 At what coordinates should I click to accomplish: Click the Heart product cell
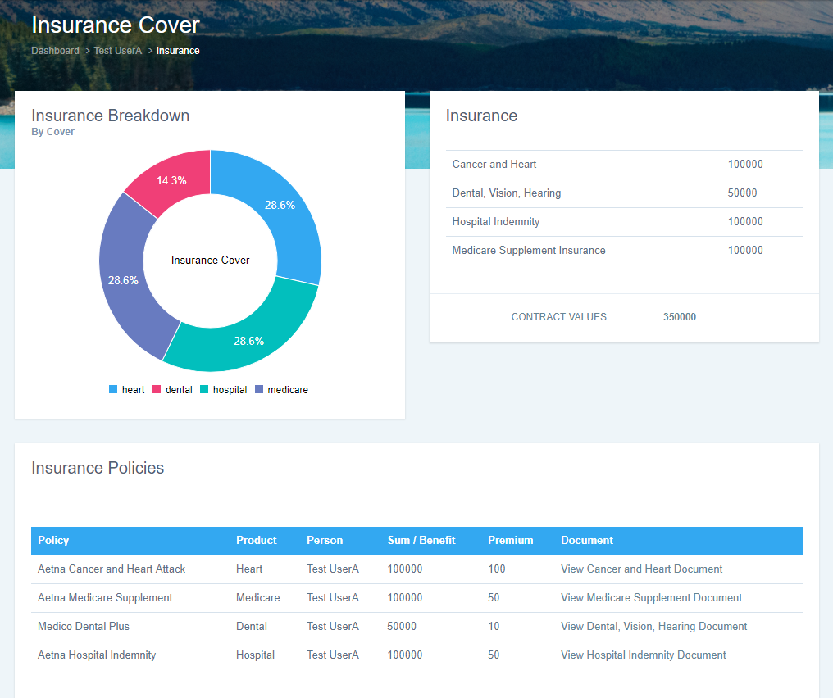249,569
